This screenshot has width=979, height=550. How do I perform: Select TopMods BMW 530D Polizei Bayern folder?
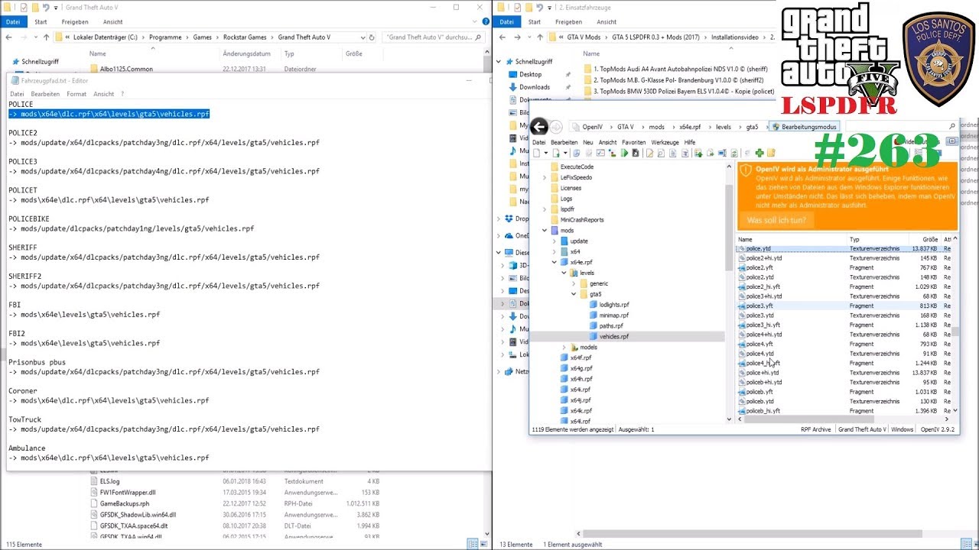pyautogui.click(x=679, y=91)
